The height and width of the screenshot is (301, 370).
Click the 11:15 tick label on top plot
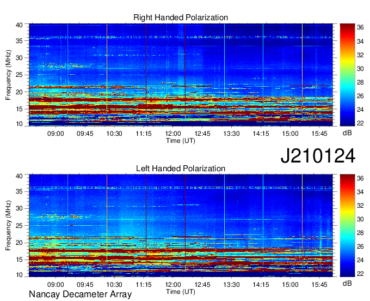click(x=144, y=134)
